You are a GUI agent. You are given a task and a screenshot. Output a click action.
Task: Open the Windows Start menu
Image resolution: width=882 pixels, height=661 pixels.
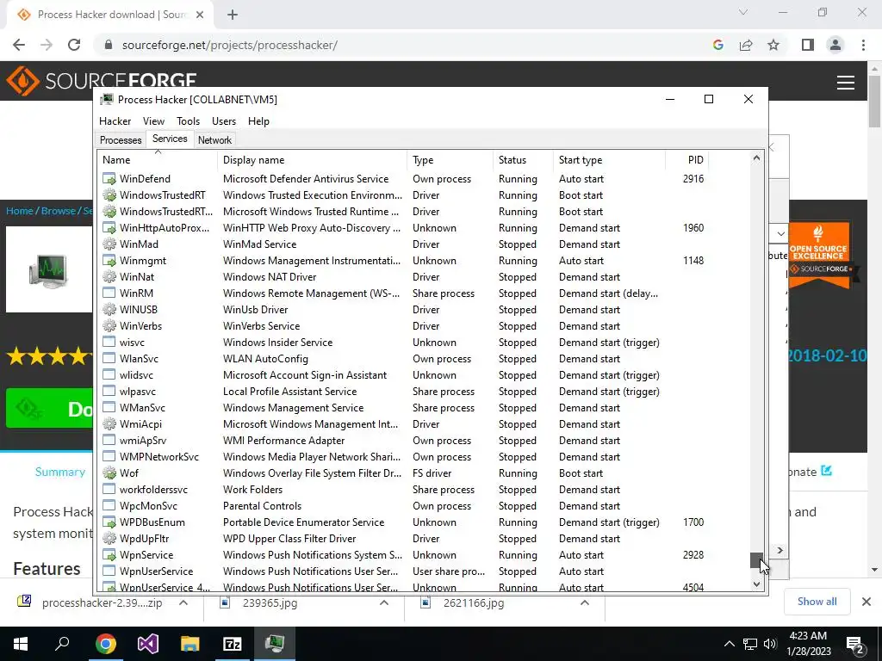point(21,644)
